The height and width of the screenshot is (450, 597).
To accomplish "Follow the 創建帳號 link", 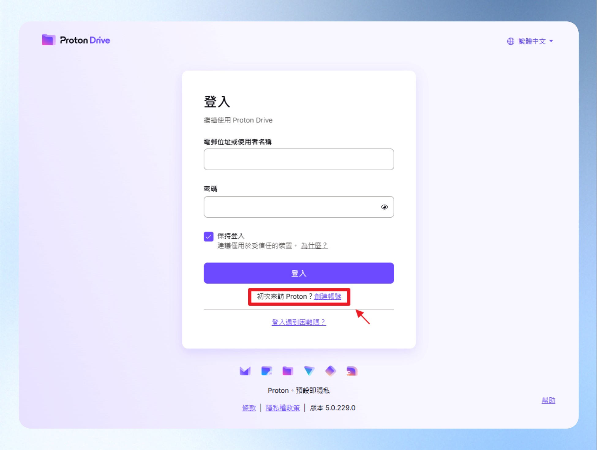I will click(x=328, y=296).
